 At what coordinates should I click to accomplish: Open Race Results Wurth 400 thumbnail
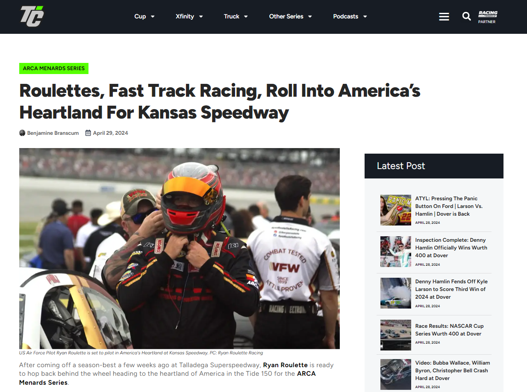coord(396,335)
